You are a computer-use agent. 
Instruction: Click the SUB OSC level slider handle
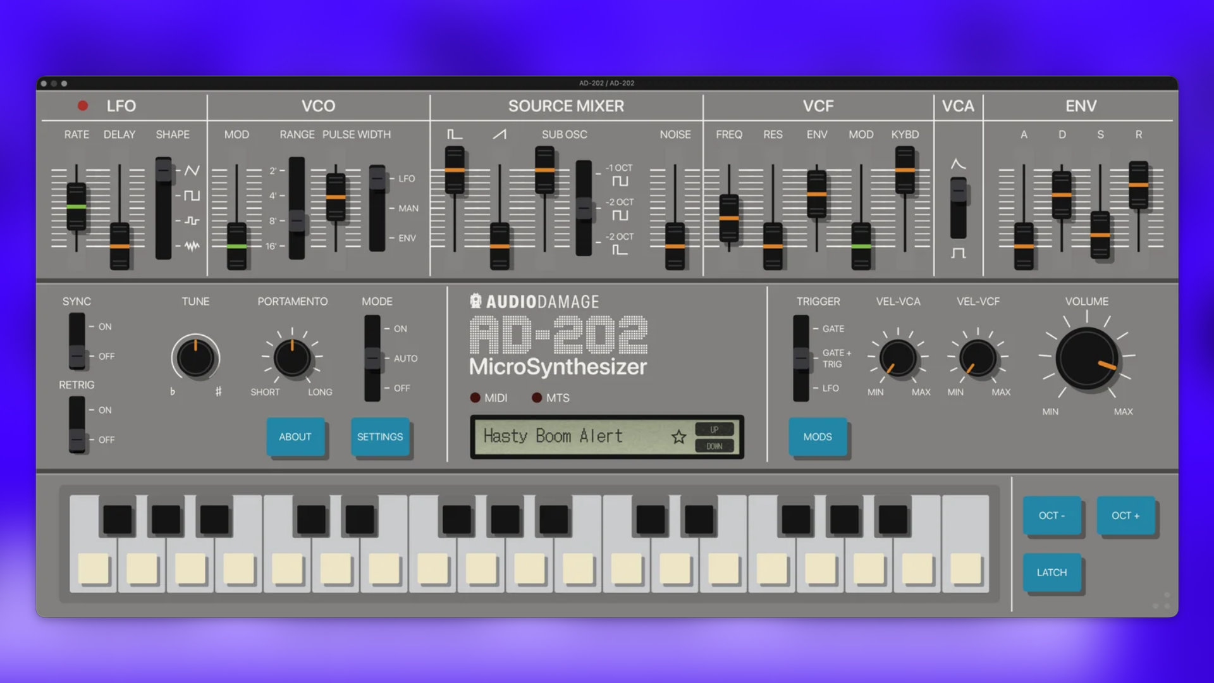pos(544,170)
